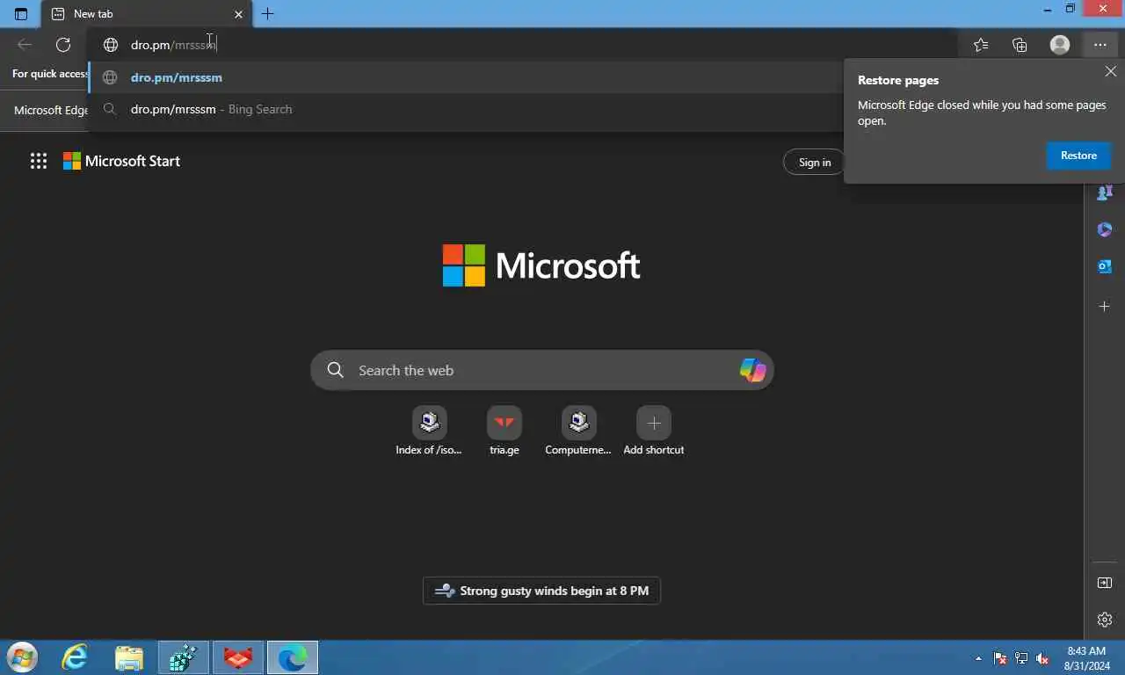Screen dimensions: 1125x675
Task: Select dro.pm/mrsssm Bing Search suggestion
Action: [466, 109]
